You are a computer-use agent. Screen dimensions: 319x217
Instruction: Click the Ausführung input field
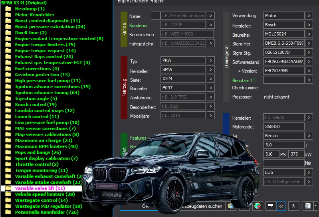coord(183,97)
